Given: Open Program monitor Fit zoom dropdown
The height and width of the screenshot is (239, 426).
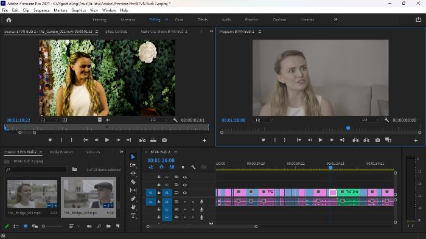Looking at the screenshot, I should (x=264, y=120).
